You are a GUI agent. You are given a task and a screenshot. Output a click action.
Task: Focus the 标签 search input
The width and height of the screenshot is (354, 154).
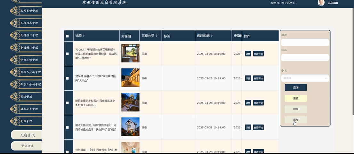305,57
